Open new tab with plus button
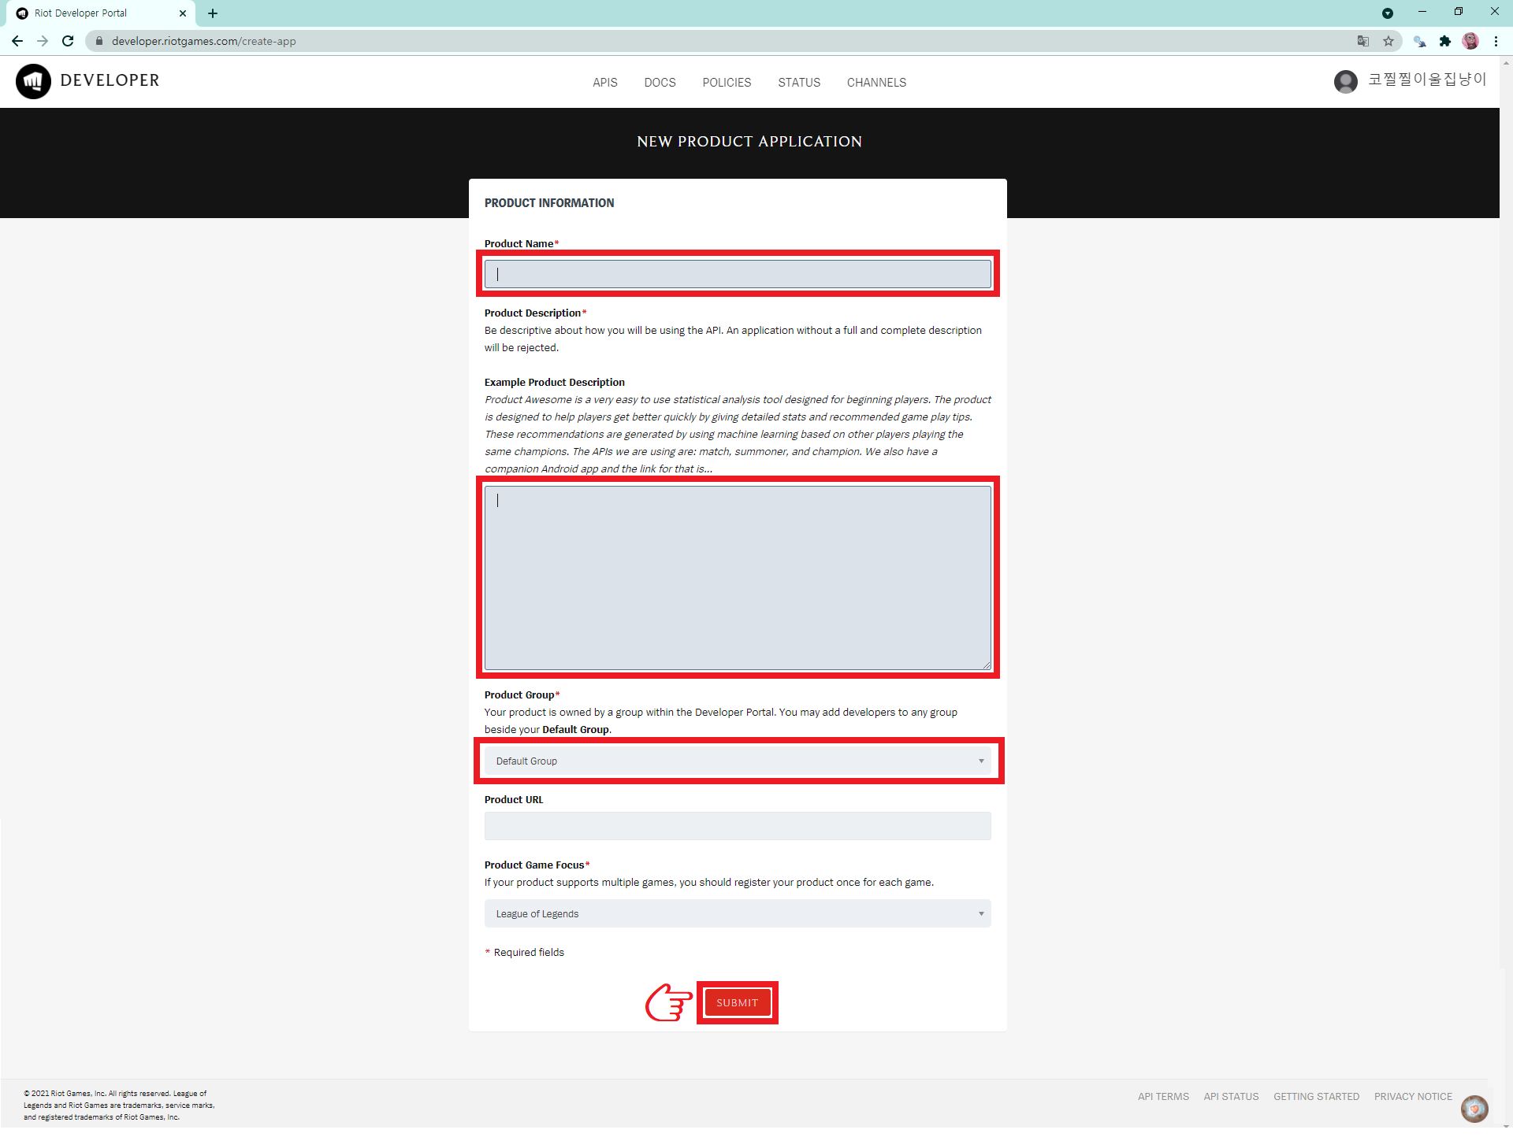Viewport: 1513px width, 1137px height. click(x=213, y=13)
